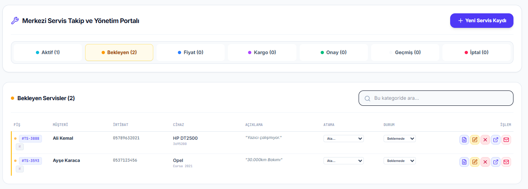Click the Merkezi Servis Takip ve Yönetim Portalı title
The width and height of the screenshot is (528, 189).
coord(81,21)
